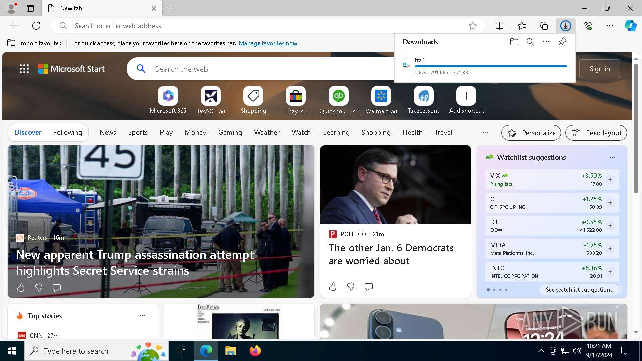Click See watchlist suggestions
This screenshot has width=642, height=361.
(x=579, y=290)
